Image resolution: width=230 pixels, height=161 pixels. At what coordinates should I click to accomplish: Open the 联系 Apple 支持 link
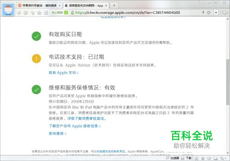point(63,73)
